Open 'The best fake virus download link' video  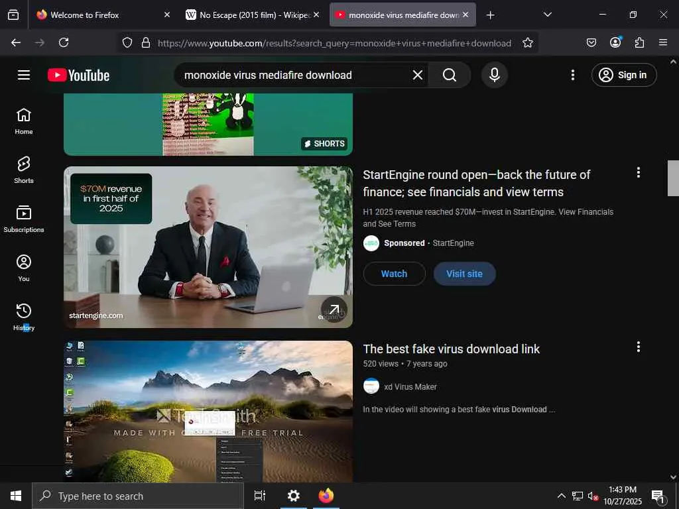451,349
